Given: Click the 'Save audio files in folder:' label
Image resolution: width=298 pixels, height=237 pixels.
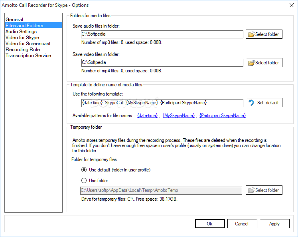Looking at the screenshot, I should coord(96,26).
